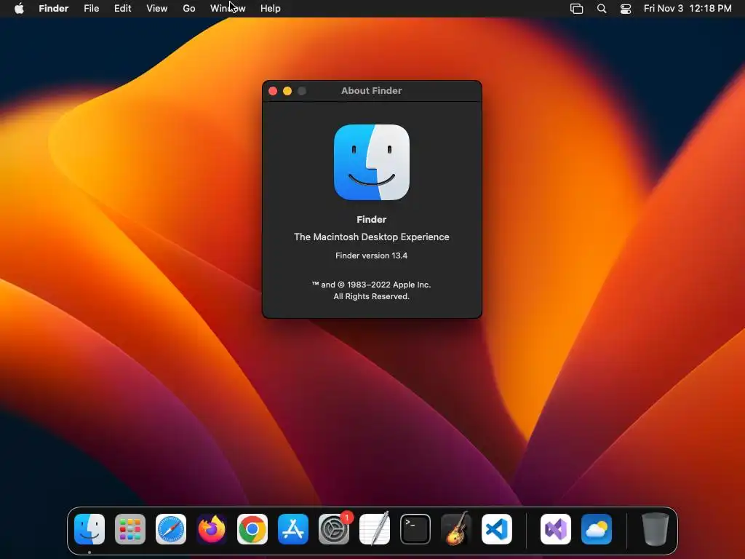Open the Weather app in the dock
The image size is (745, 559).
(x=597, y=529)
